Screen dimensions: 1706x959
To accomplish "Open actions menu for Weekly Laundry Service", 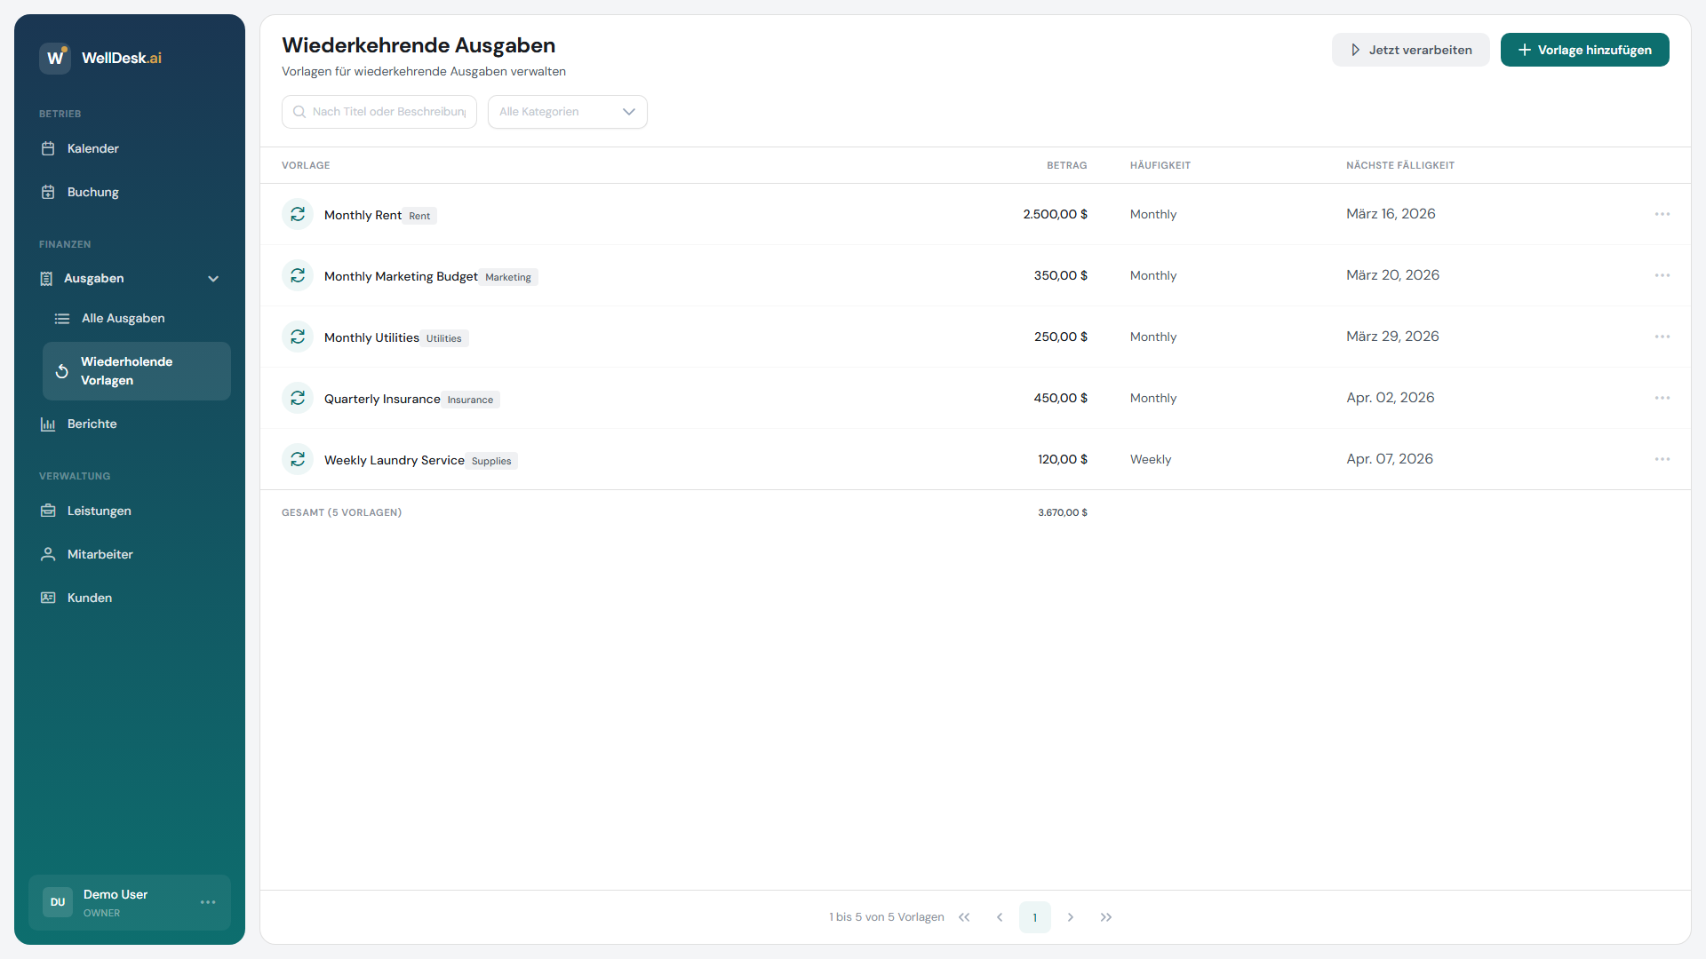I will pos(1662,459).
